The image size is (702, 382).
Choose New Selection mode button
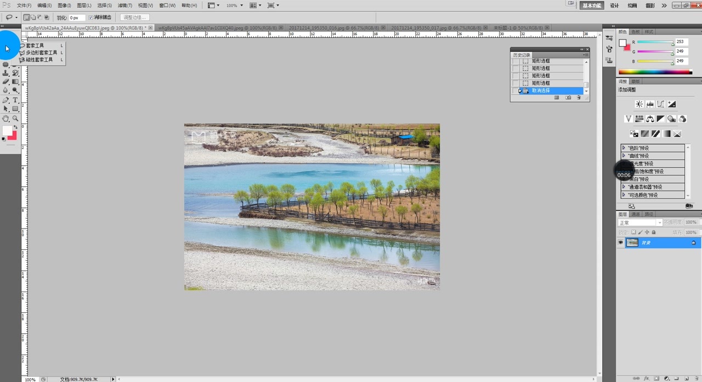point(27,18)
